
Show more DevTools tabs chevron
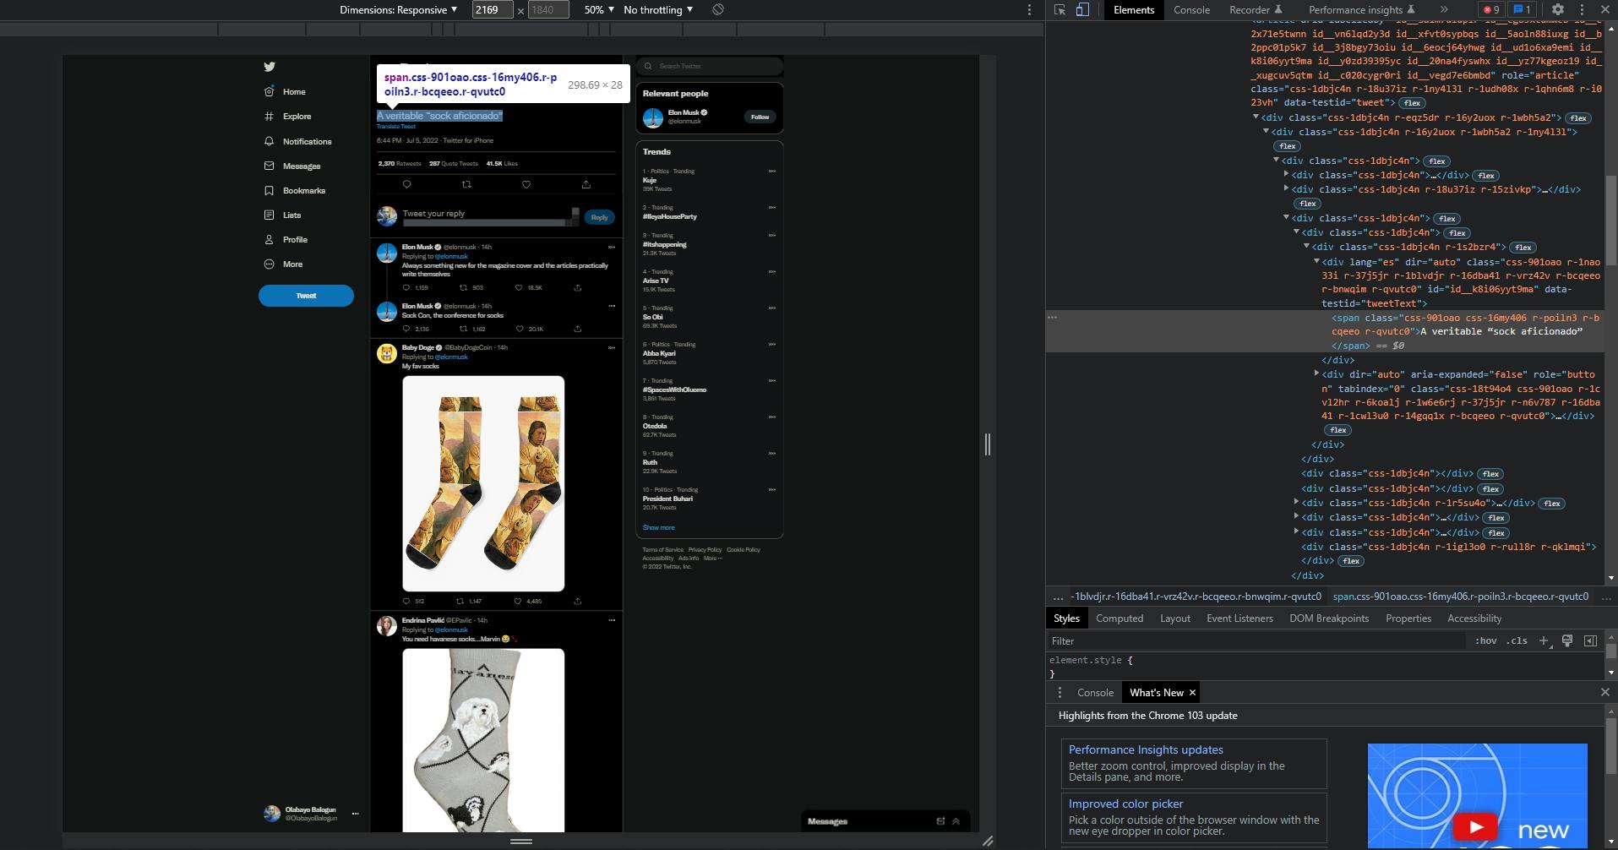pyautogui.click(x=1444, y=10)
